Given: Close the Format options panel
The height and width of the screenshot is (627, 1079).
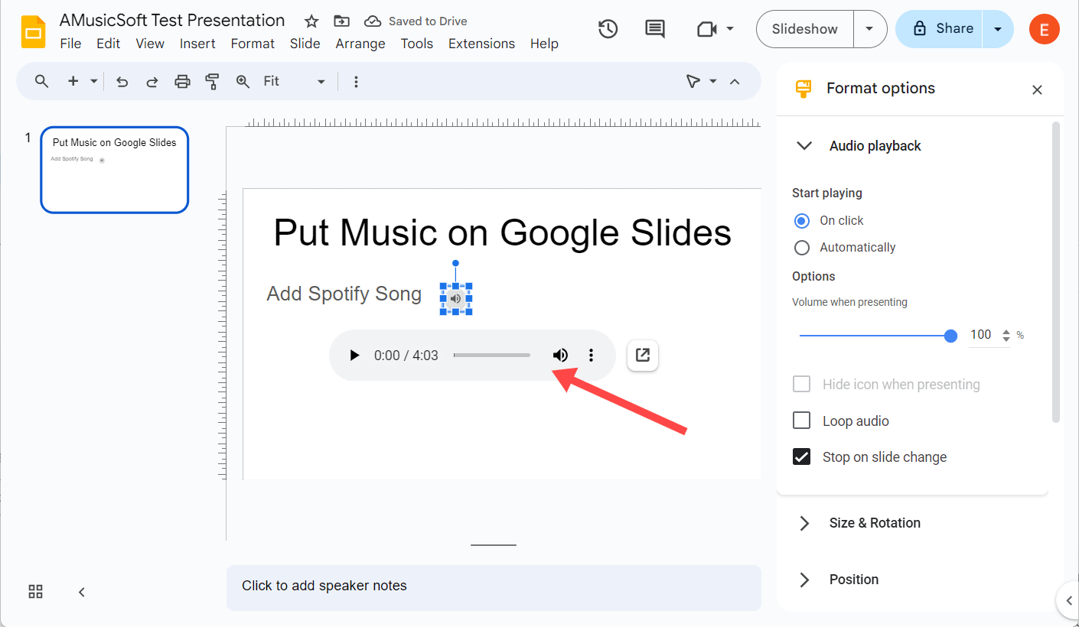Looking at the screenshot, I should (1037, 89).
